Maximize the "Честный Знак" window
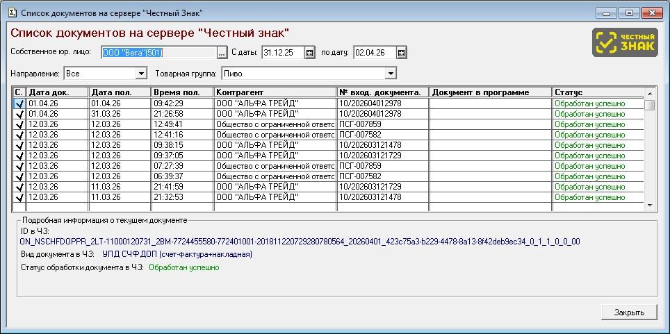 coord(630,12)
